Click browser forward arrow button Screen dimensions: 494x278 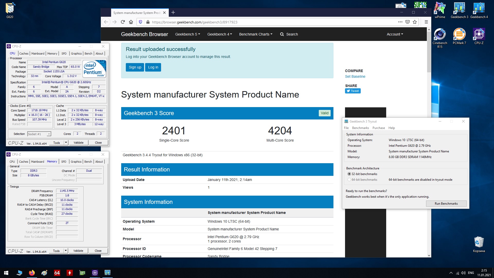[x=114, y=22]
